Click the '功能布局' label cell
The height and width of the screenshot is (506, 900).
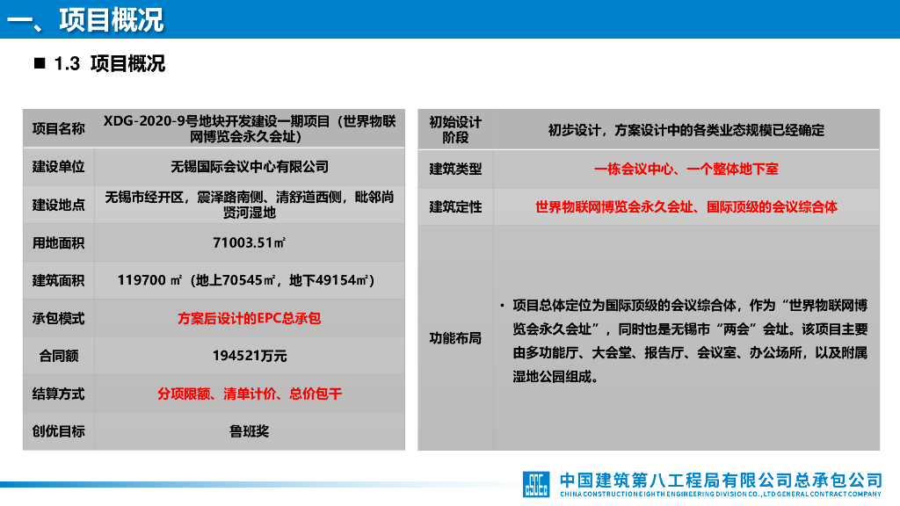pos(456,338)
